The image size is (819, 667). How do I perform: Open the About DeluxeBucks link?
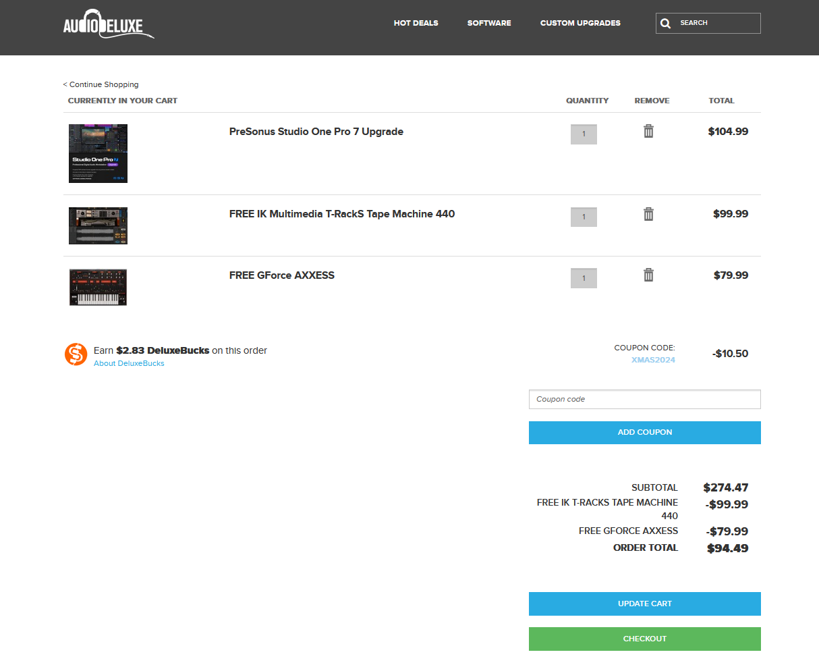point(129,363)
